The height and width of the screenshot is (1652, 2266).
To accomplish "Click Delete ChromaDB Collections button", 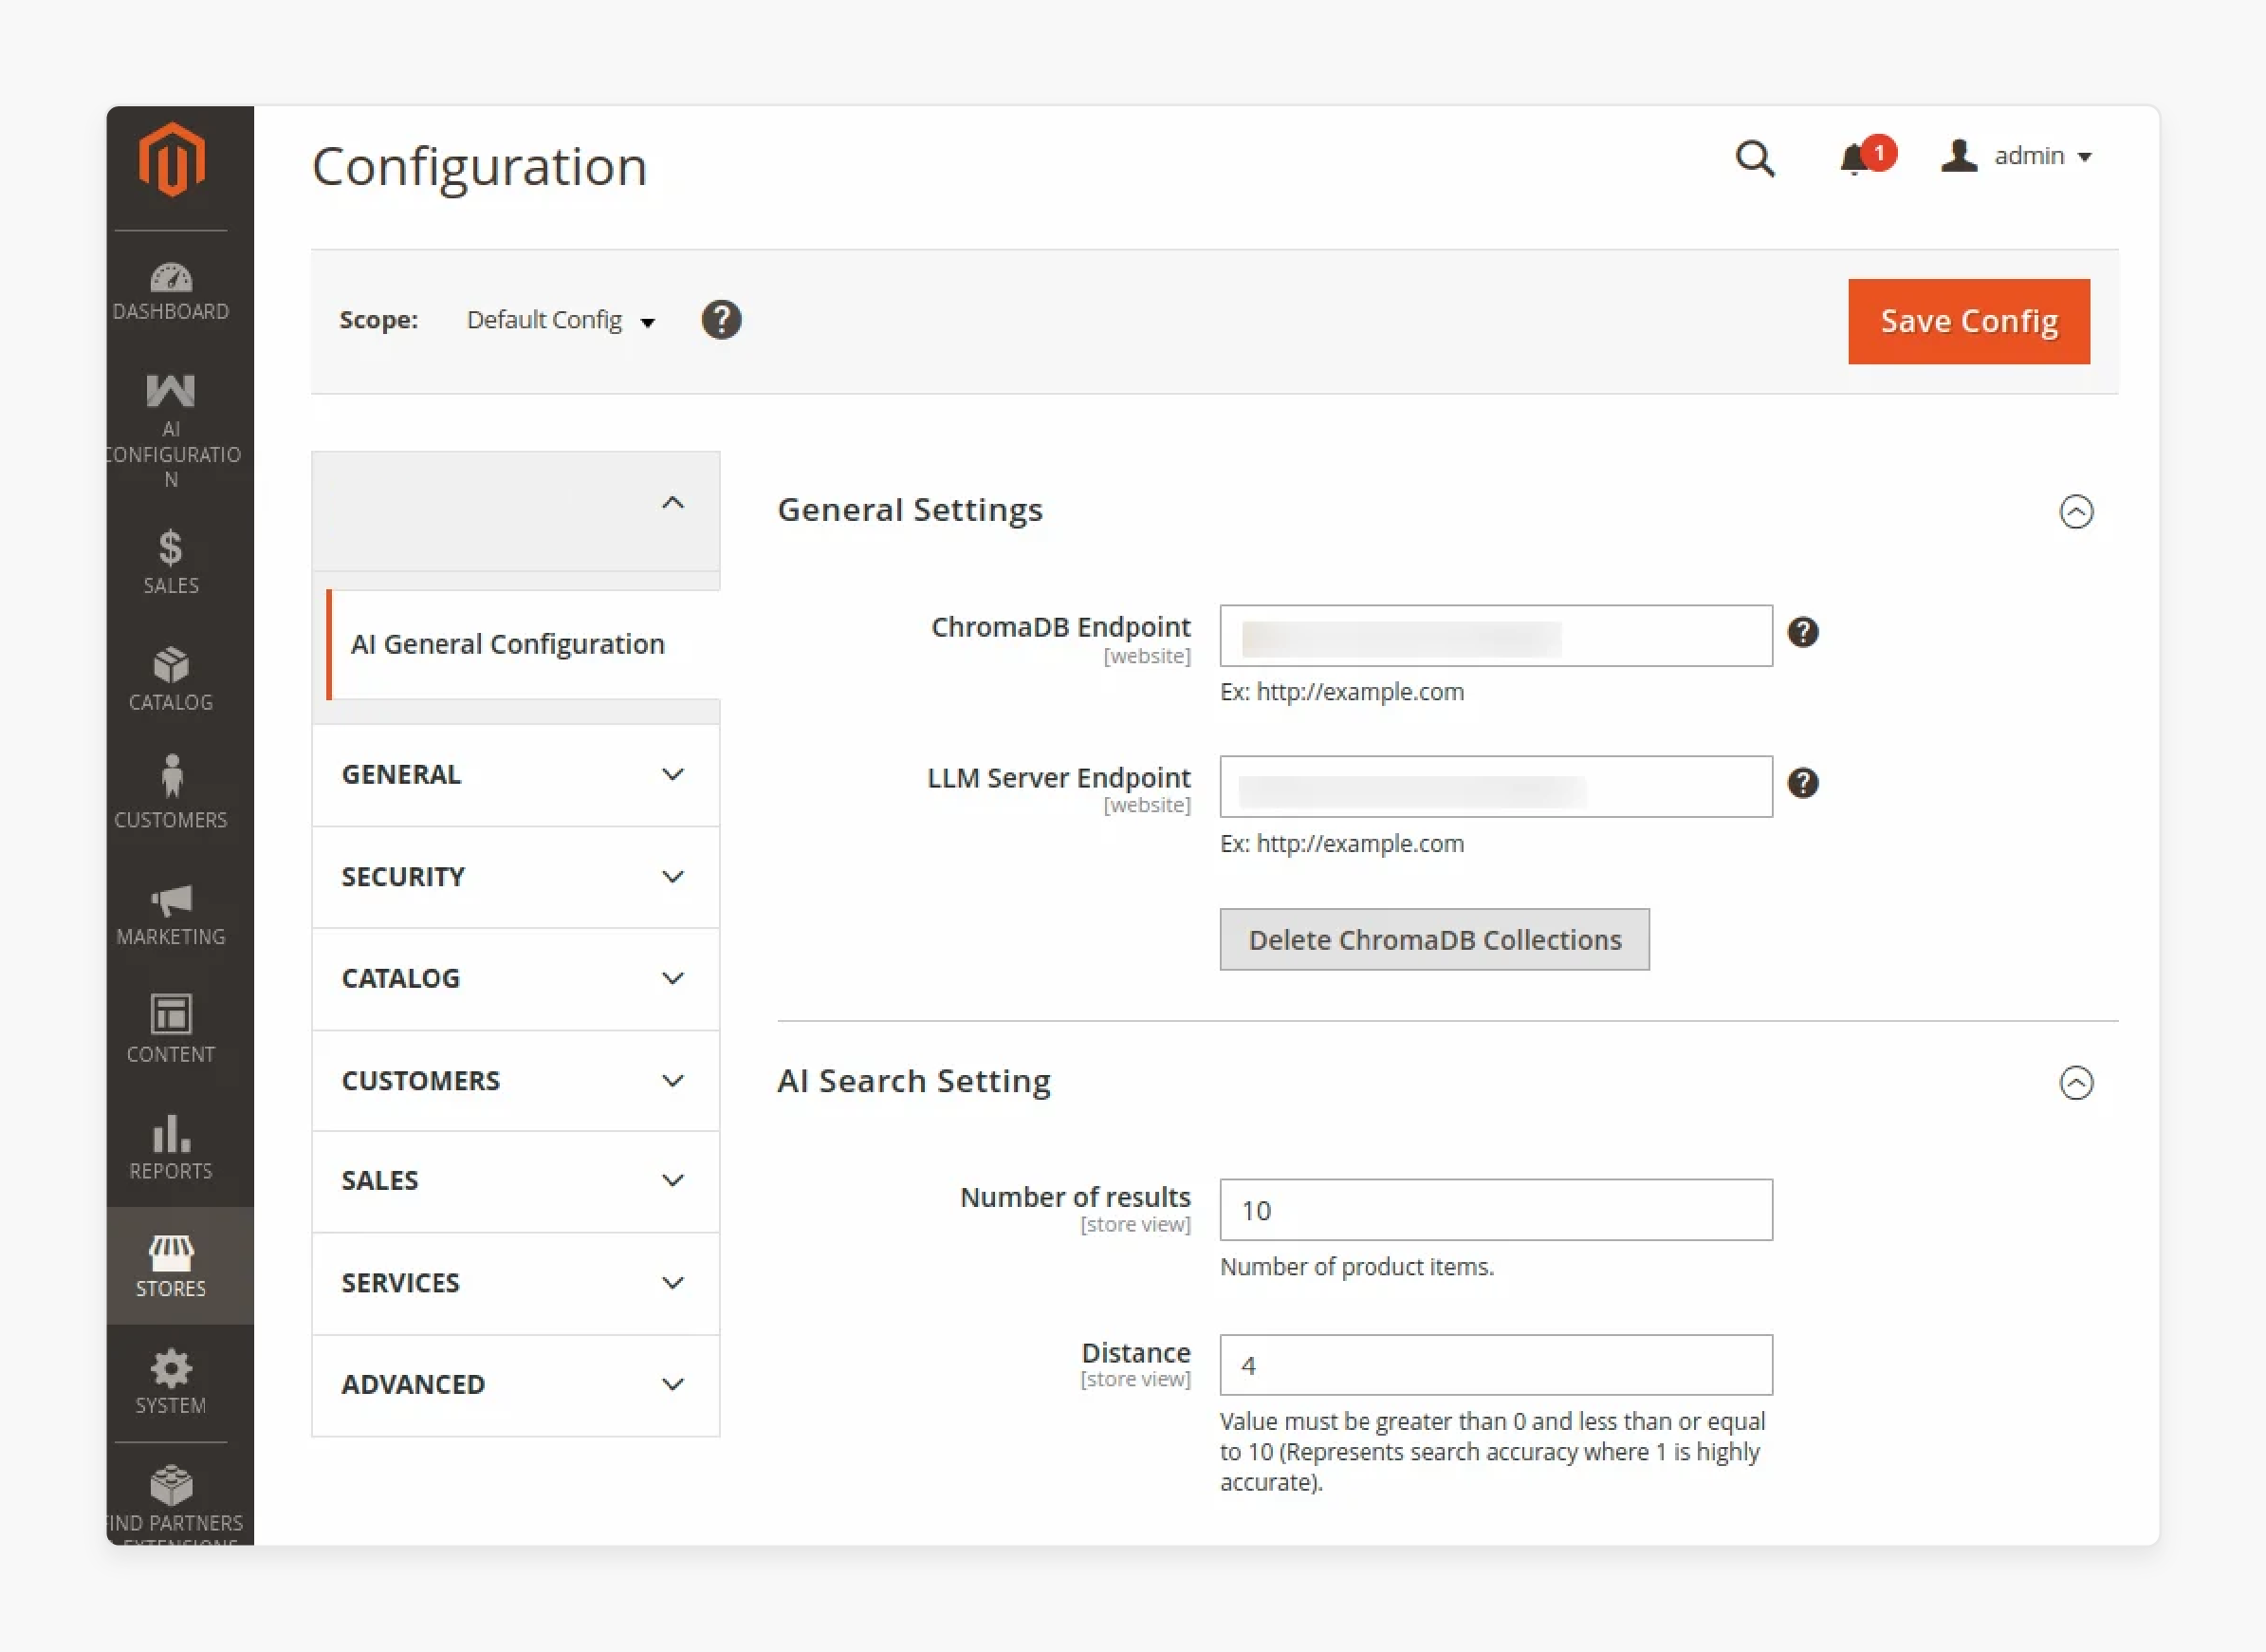I will pyautogui.click(x=1434, y=940).
